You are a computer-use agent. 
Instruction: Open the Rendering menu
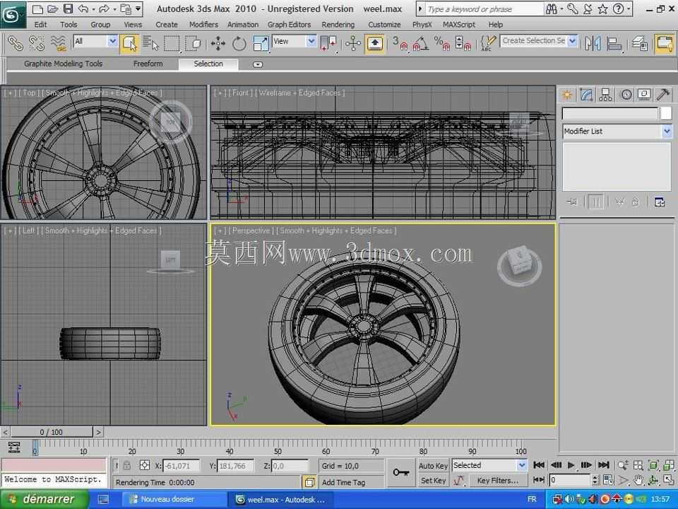pos(338,25)
